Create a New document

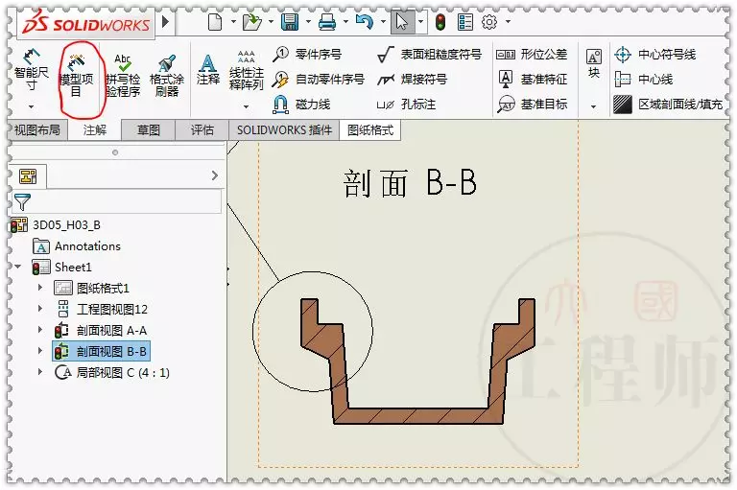pyautogui.click(x=215, y=22)
